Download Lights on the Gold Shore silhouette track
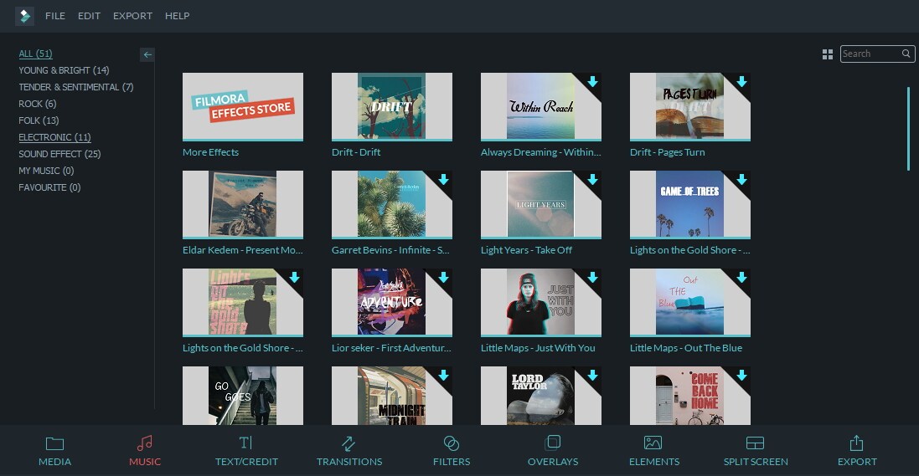This screenshot has width=919, height=476. (x=294, y=277)
